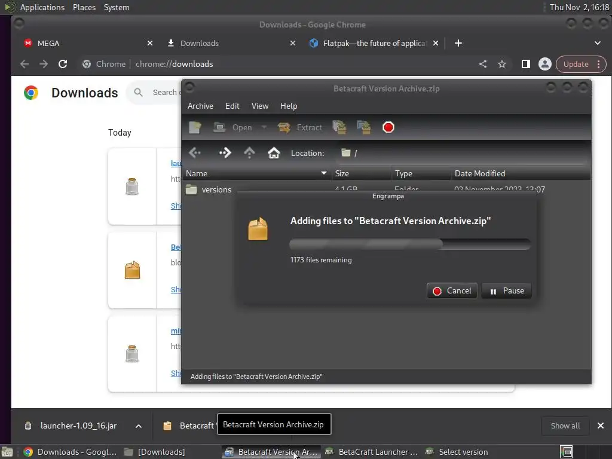This screenshot has height=459, width=612.
Task: Click the chrome://downloads address bar
Action: coord(273,64)
